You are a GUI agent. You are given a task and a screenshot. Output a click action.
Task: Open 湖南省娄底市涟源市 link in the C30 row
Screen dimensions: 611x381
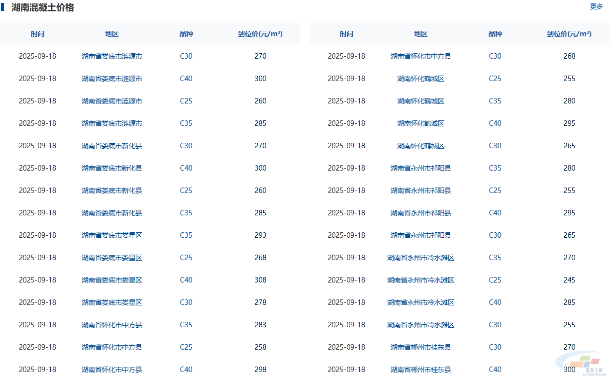pos(111,56)
